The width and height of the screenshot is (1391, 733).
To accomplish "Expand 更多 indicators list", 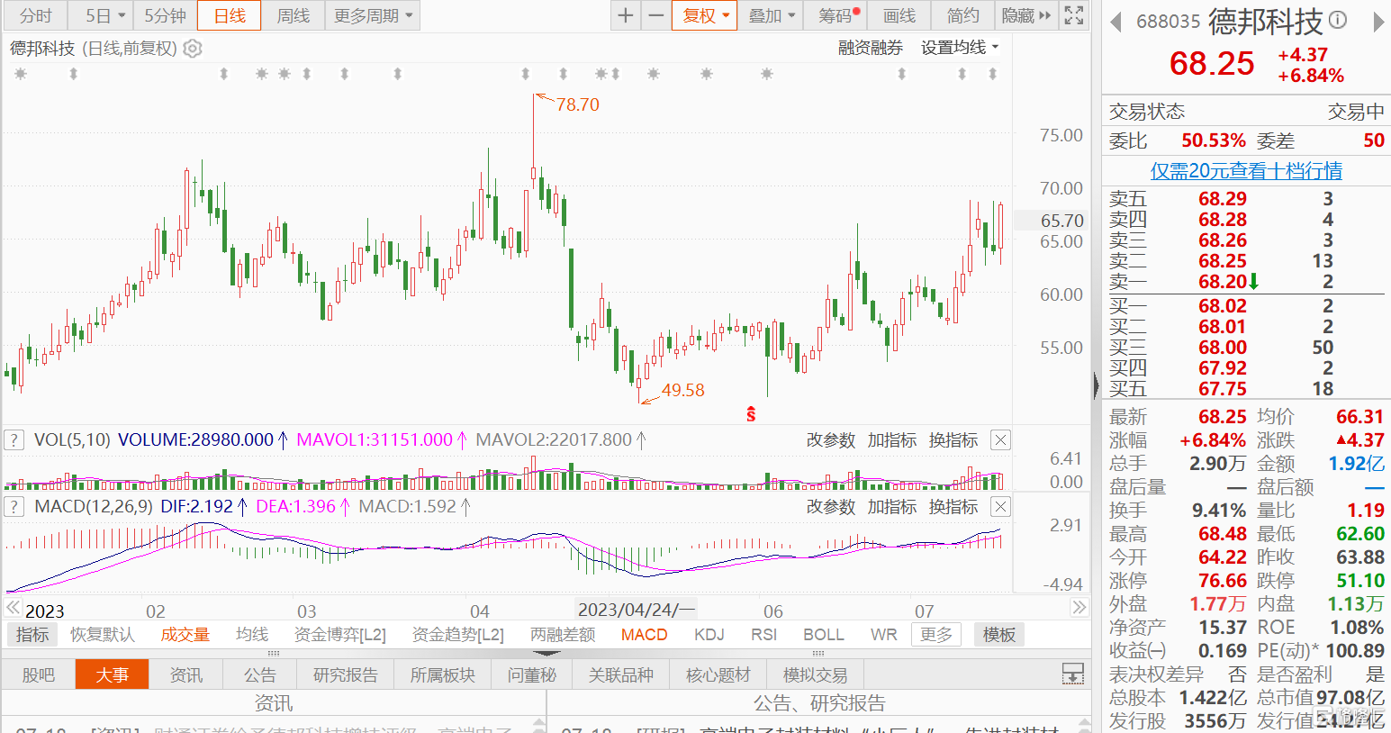I will tap(936, 635).
